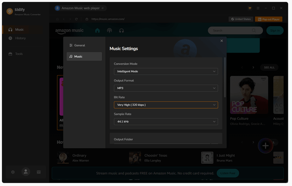Click the Alex Warren artist name
This screenshot has height=186, width=292.
pyautogui.click(x=81, y=160)
